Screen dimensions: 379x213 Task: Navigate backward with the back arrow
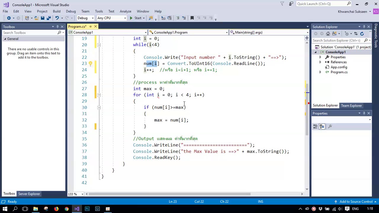coord(9,18)
